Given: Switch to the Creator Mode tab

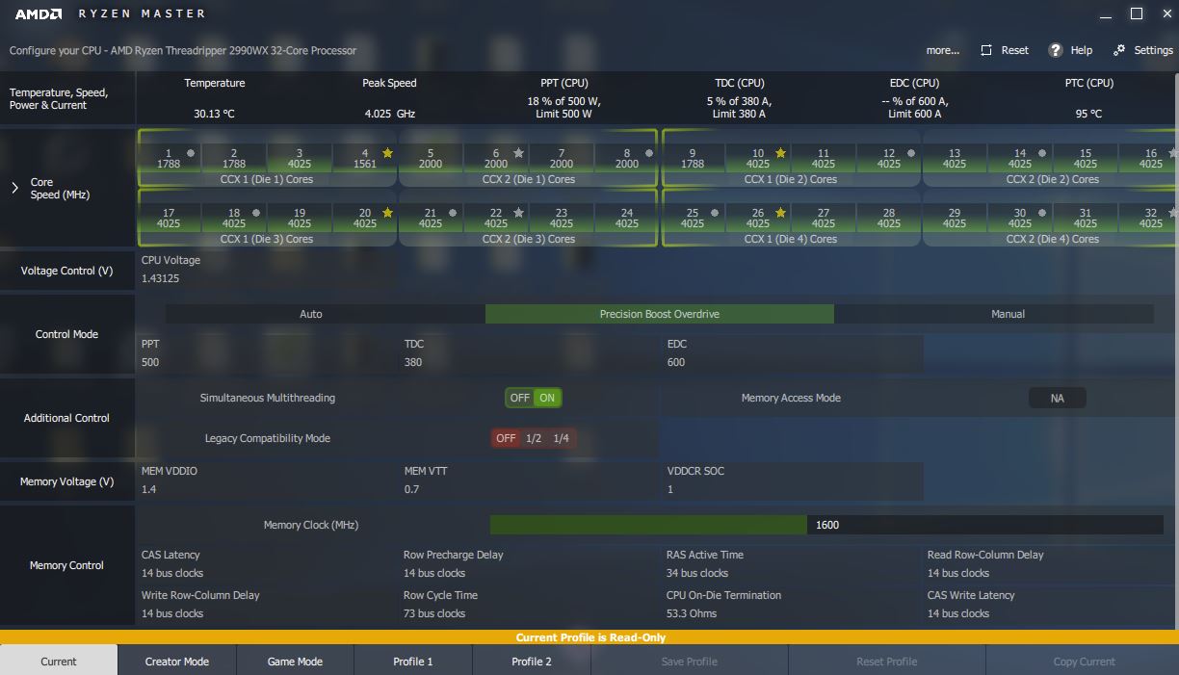Looking at the screenshot, I should pos(177,662).
